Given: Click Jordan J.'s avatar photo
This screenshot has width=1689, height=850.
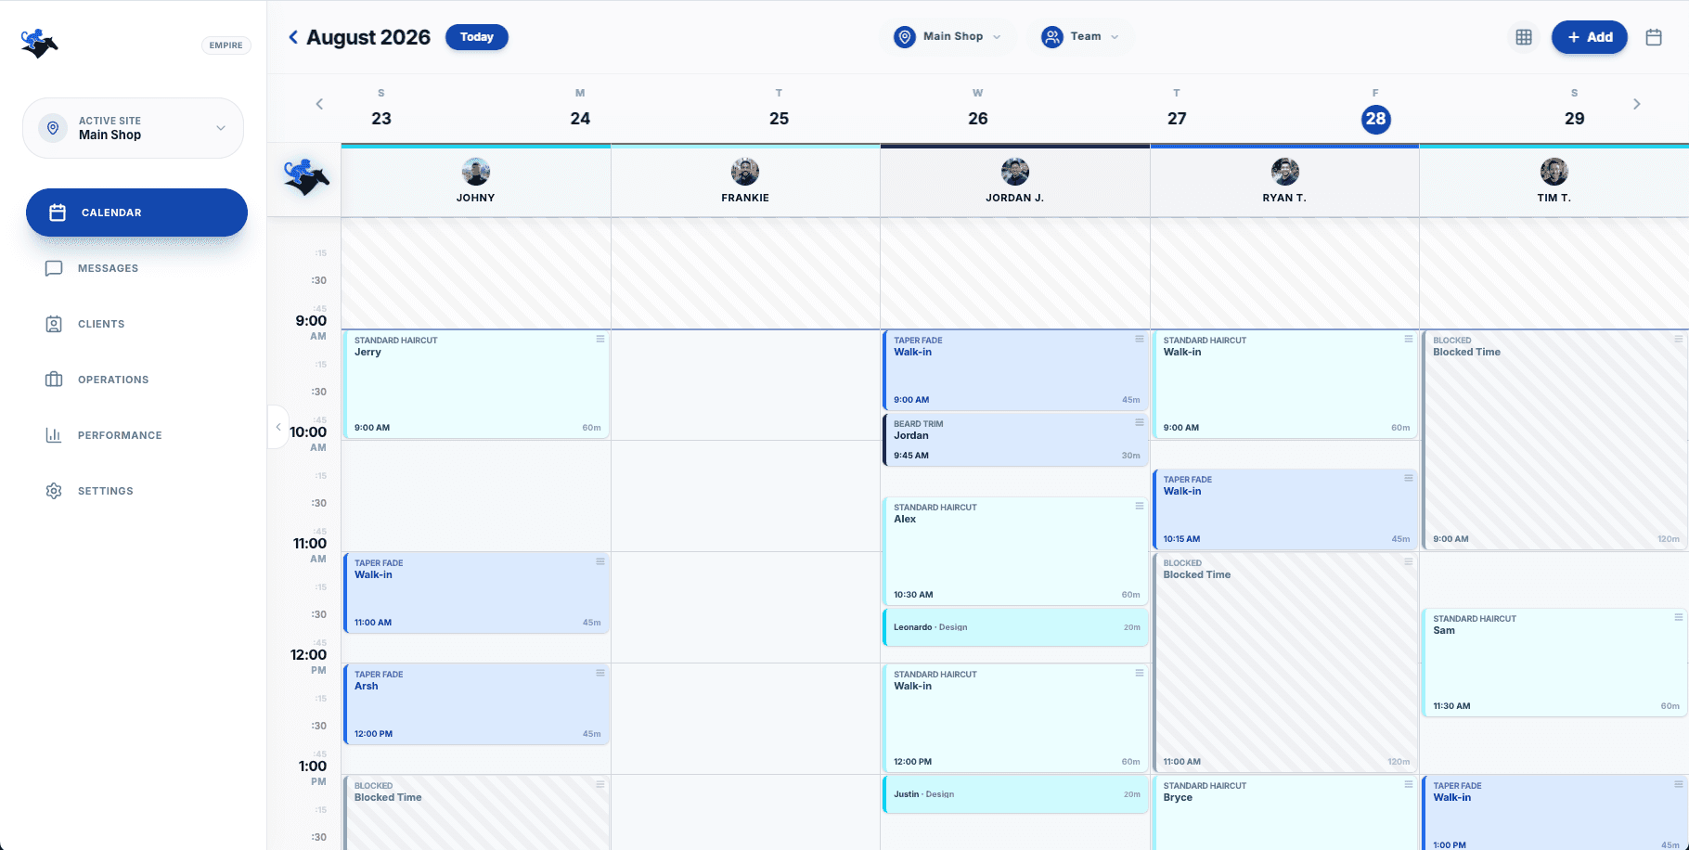Looking at the screenshot, I should coord(1015,172).
